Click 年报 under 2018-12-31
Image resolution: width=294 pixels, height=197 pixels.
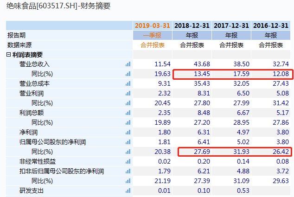pyautogui.click(x=192, y=35)
